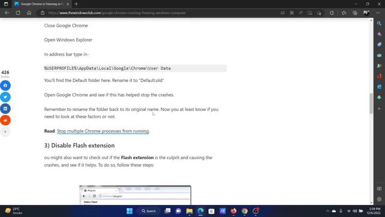
Task: Reload the page with the refresh icon
Action: pyautogui.click(x=18, y=13)
